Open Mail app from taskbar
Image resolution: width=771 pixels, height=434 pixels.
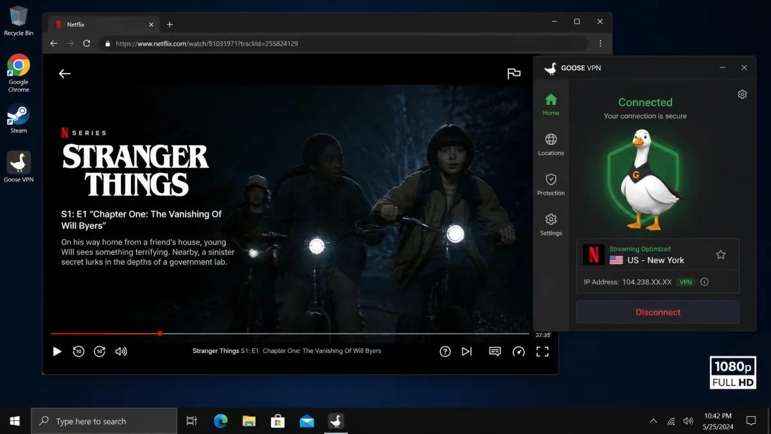pyautogui.click(x=306, y=421)
